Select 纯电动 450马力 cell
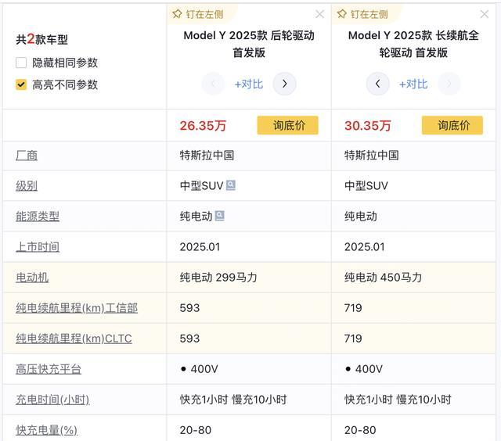Screen dimensions: 501x441 413,278
